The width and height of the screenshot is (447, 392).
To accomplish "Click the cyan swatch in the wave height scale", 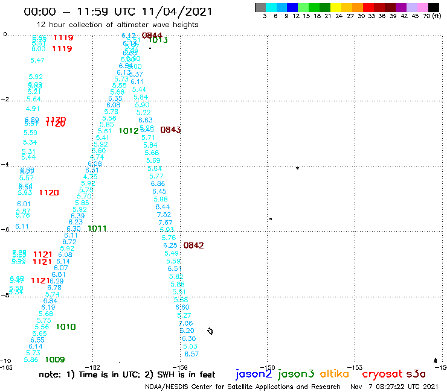I will (x=271, y=7).
